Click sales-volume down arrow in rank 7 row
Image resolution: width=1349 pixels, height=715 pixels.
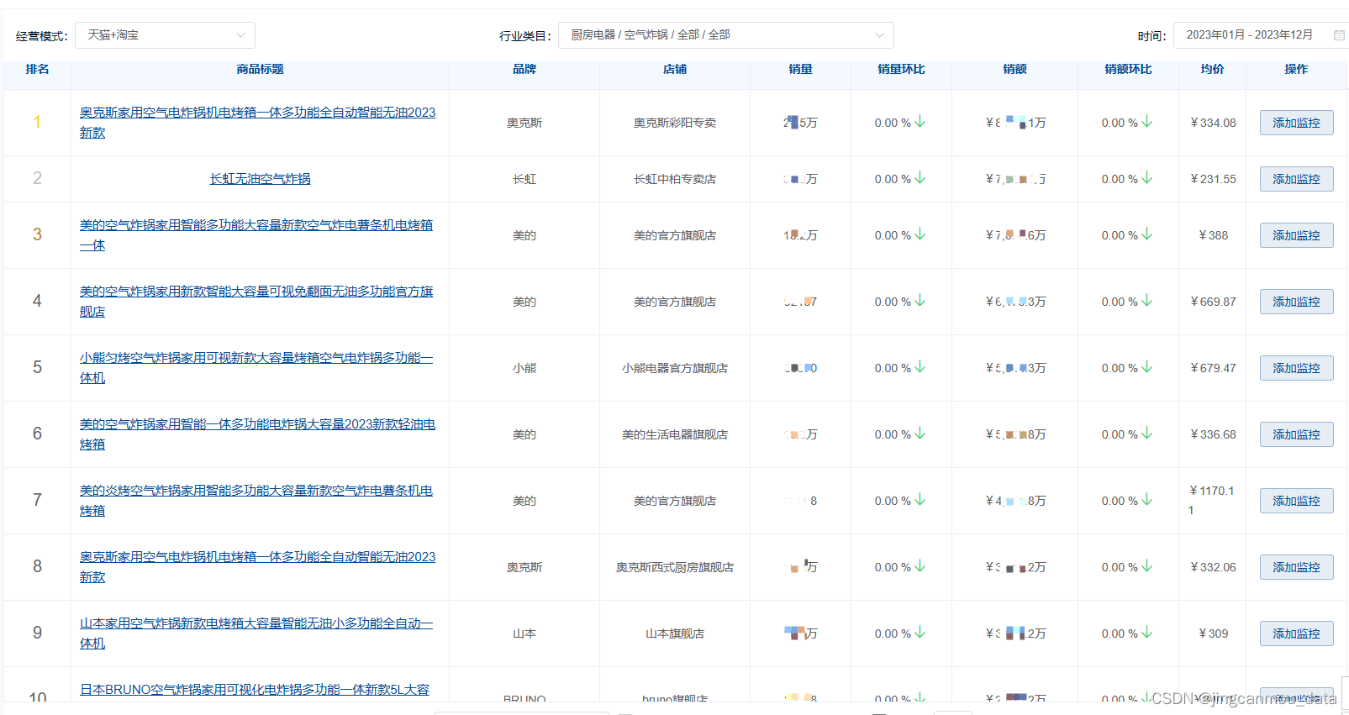[920, 500]
